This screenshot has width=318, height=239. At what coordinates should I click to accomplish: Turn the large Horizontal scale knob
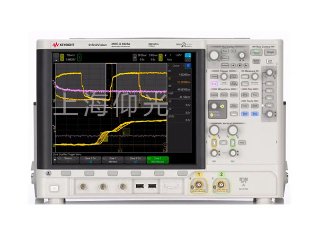click(215, 56)
